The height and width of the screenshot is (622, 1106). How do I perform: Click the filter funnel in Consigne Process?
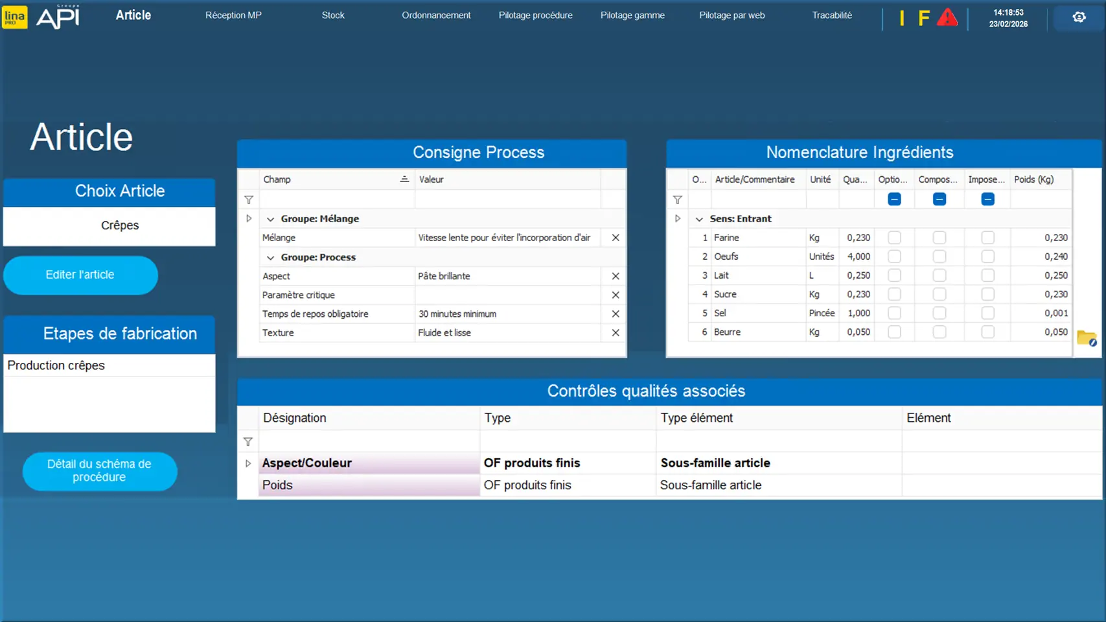point(249,200)
